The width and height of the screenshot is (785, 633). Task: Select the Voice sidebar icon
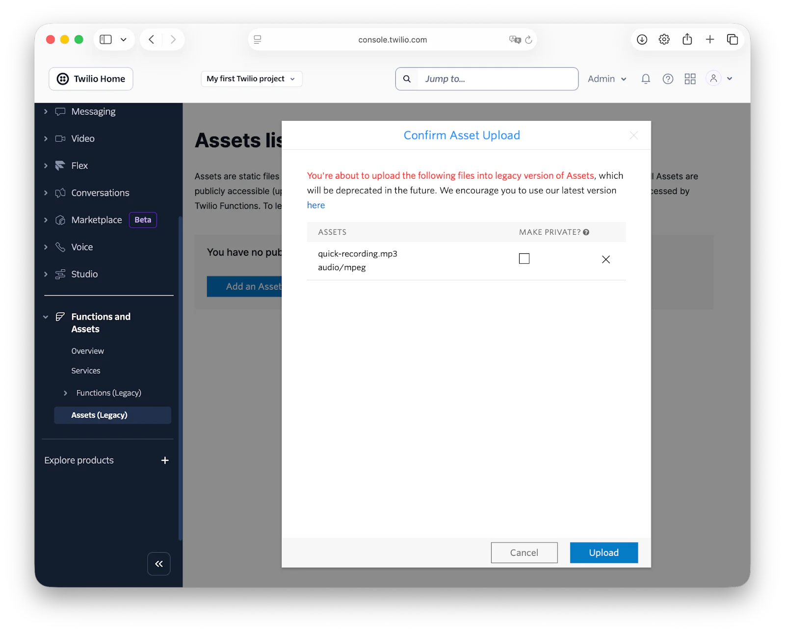[x=59, y=247]
